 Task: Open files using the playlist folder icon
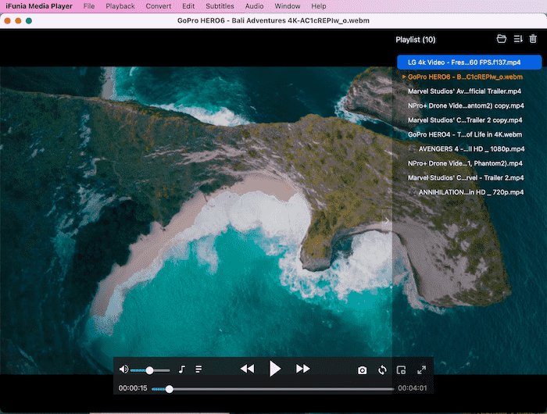point(502,39)
